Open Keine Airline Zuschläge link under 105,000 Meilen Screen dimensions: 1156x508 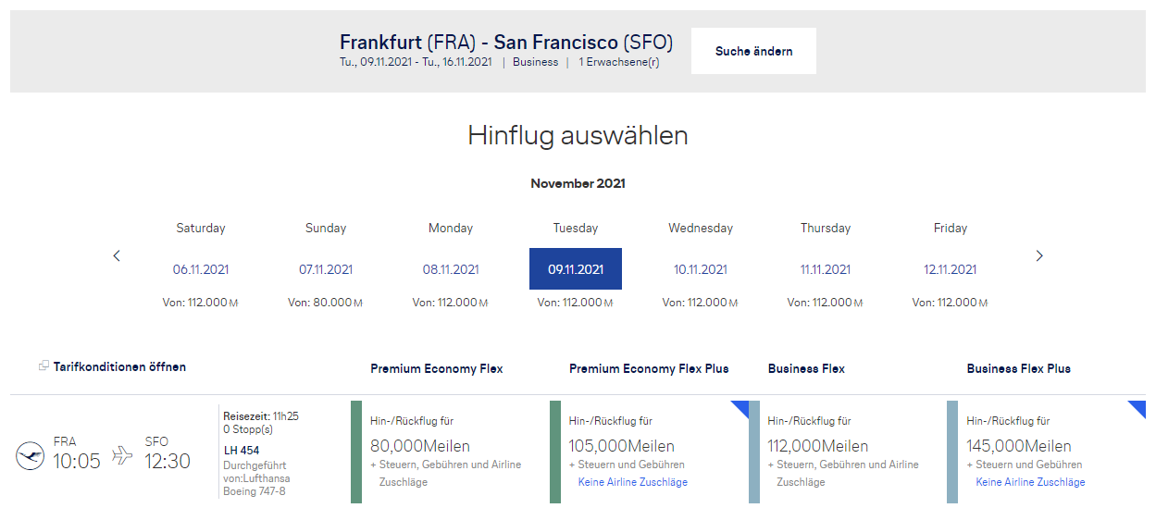pos(633,482)
